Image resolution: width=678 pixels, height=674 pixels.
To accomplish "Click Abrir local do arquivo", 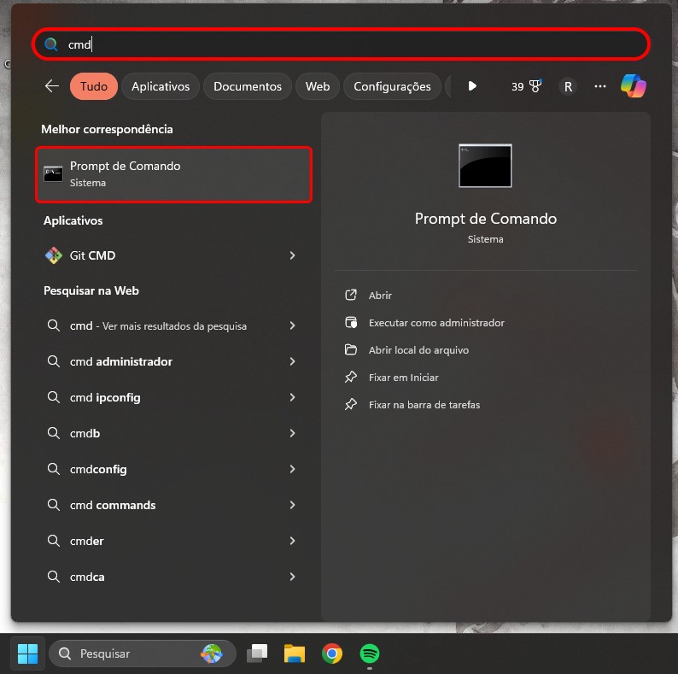I will click(418, 350).
